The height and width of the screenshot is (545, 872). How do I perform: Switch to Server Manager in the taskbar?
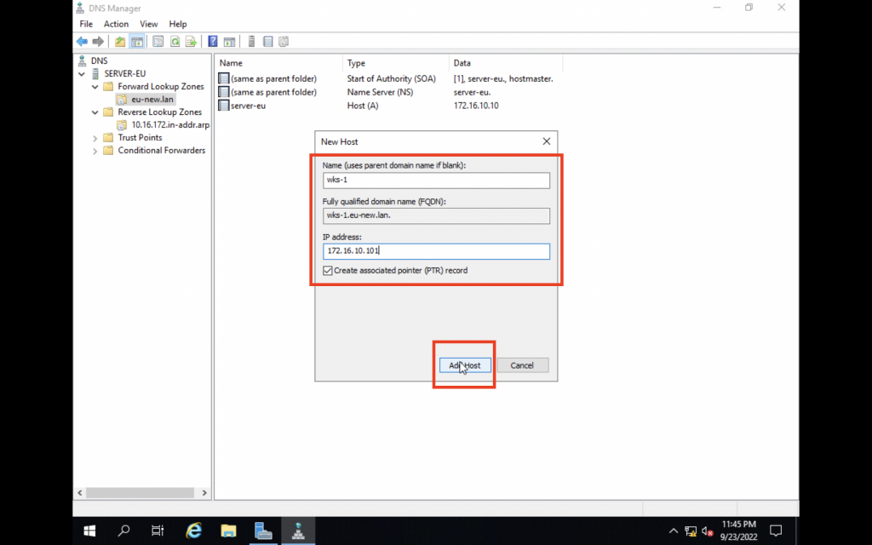click(x=263, y=531)
